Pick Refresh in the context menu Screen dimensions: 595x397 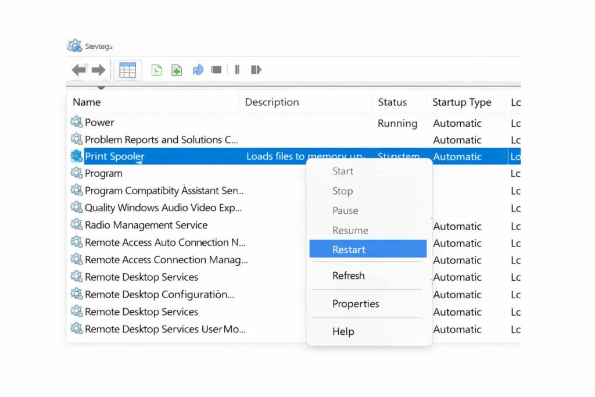click(348, 276)
